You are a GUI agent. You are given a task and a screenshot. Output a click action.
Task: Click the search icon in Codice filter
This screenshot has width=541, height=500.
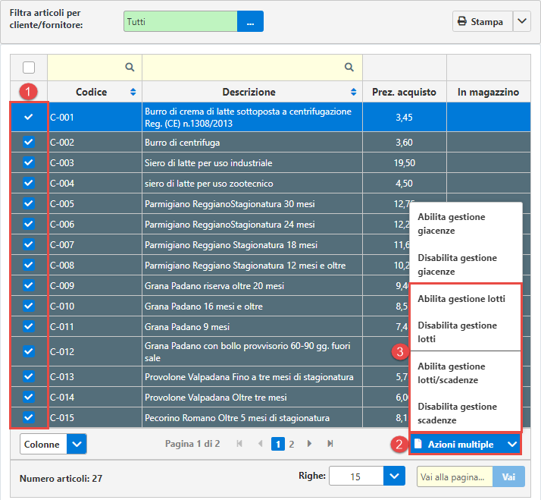point(130,67)
